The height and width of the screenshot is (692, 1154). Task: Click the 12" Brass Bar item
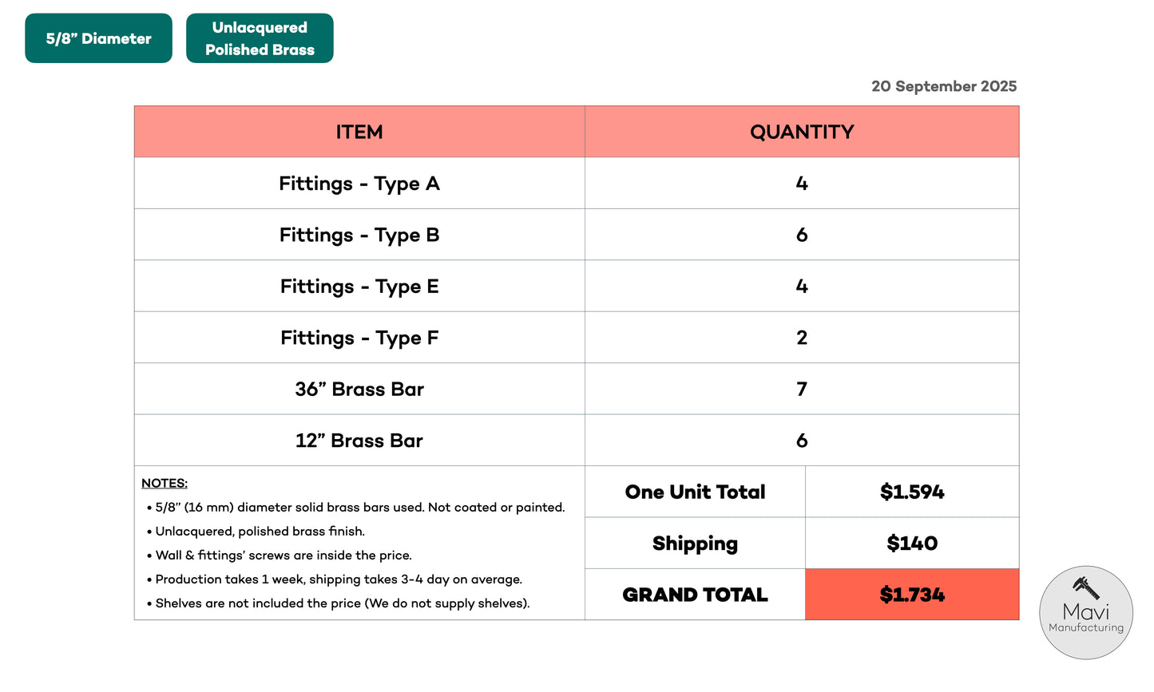359,441
